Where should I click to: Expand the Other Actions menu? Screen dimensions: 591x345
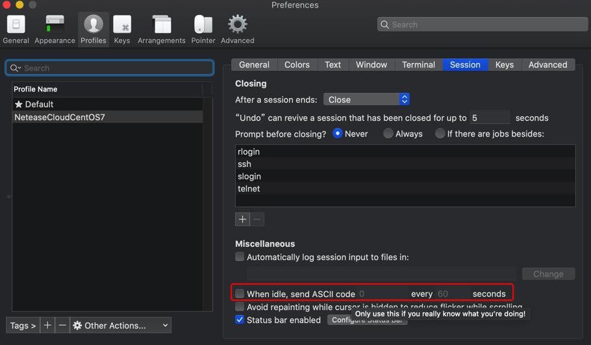tap(121, 325)
